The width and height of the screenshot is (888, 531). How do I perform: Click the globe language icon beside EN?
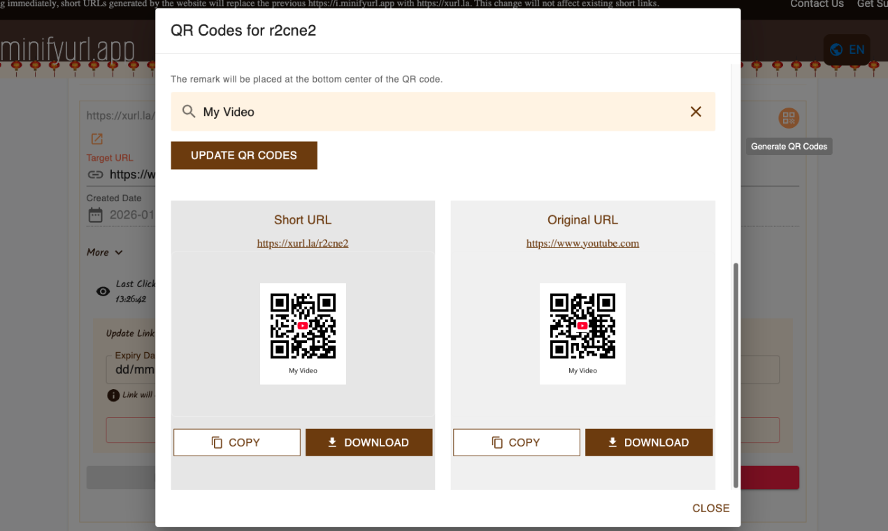tap(836, 50)
